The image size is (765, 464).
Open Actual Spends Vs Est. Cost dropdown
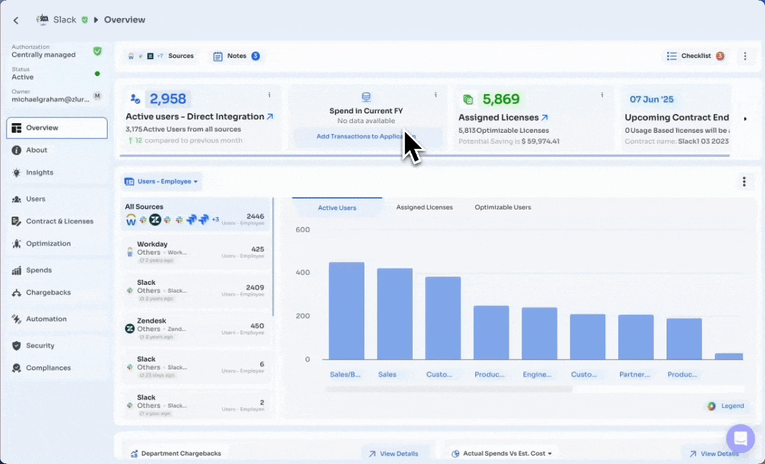tap(502, 453)
